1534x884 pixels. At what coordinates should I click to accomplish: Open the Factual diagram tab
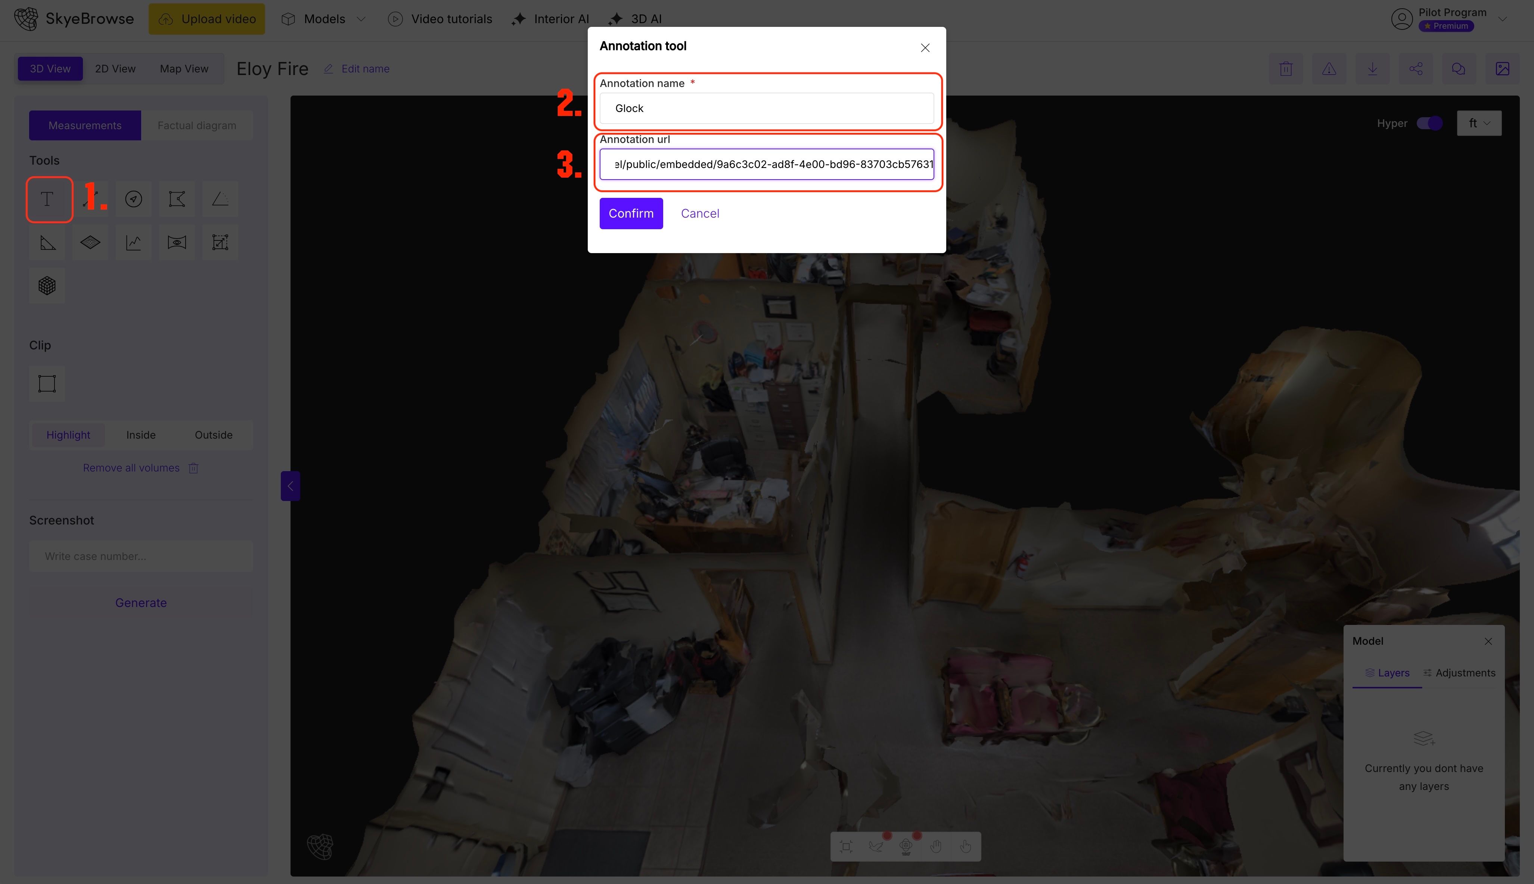pyautogui.click(x=197, y=126)
